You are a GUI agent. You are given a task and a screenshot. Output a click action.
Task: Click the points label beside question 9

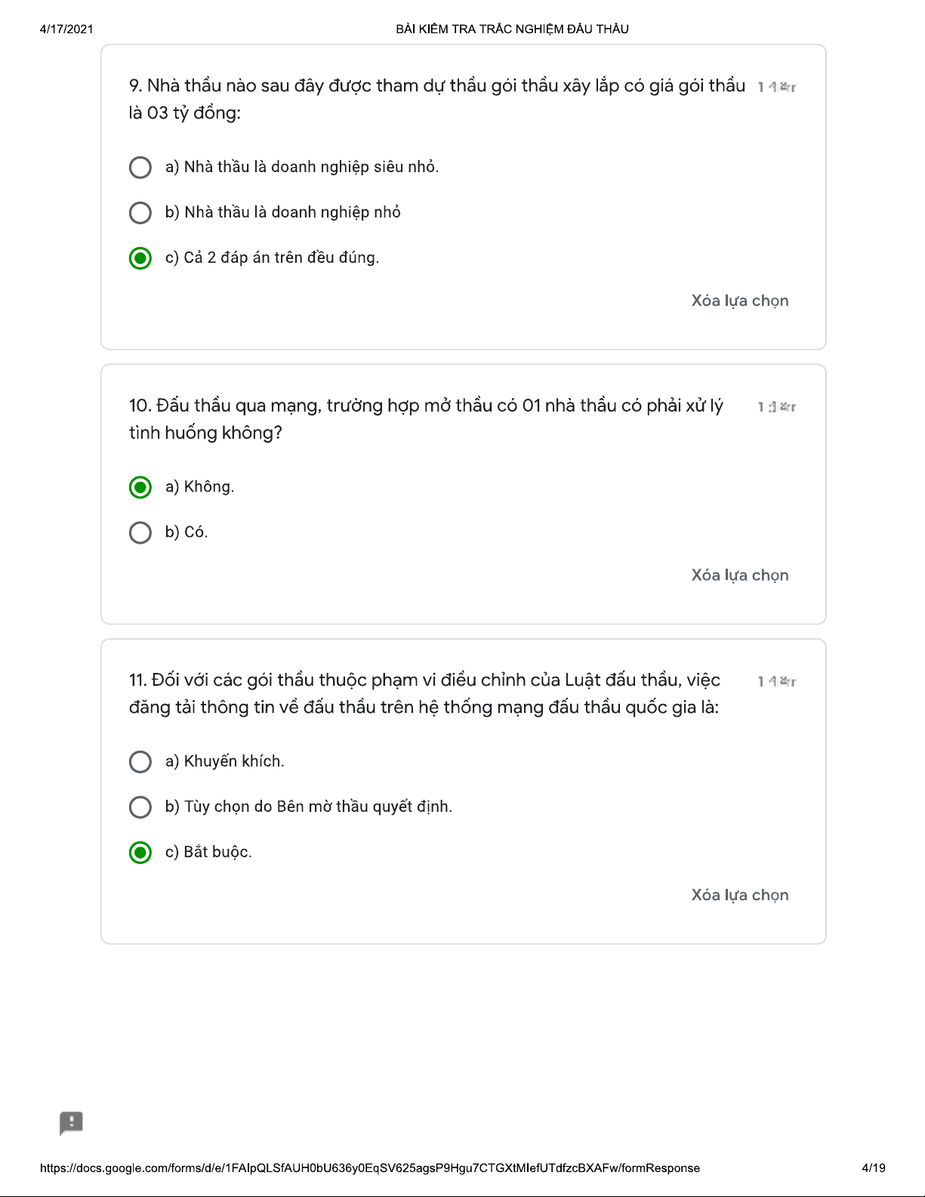(x=776, y=88)
